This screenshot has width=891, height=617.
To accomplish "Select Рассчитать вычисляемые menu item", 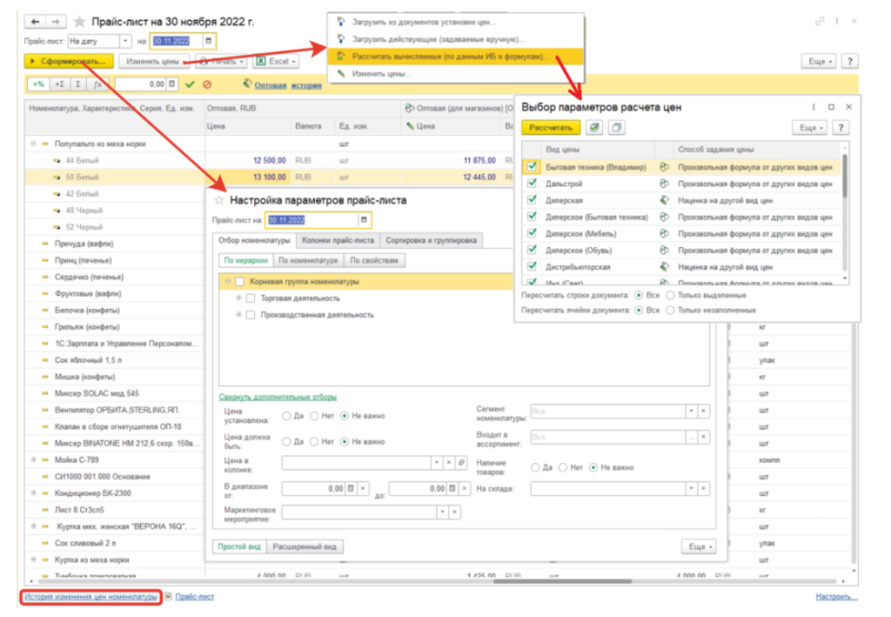I will [x=450, y=57].
